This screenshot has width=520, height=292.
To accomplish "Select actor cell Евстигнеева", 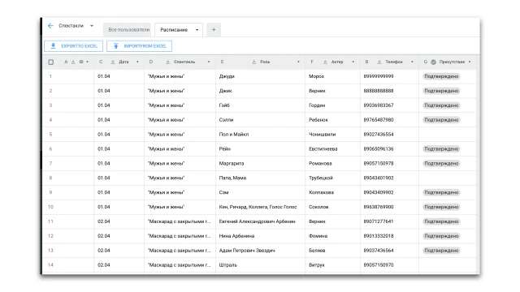I will [332, 149].
